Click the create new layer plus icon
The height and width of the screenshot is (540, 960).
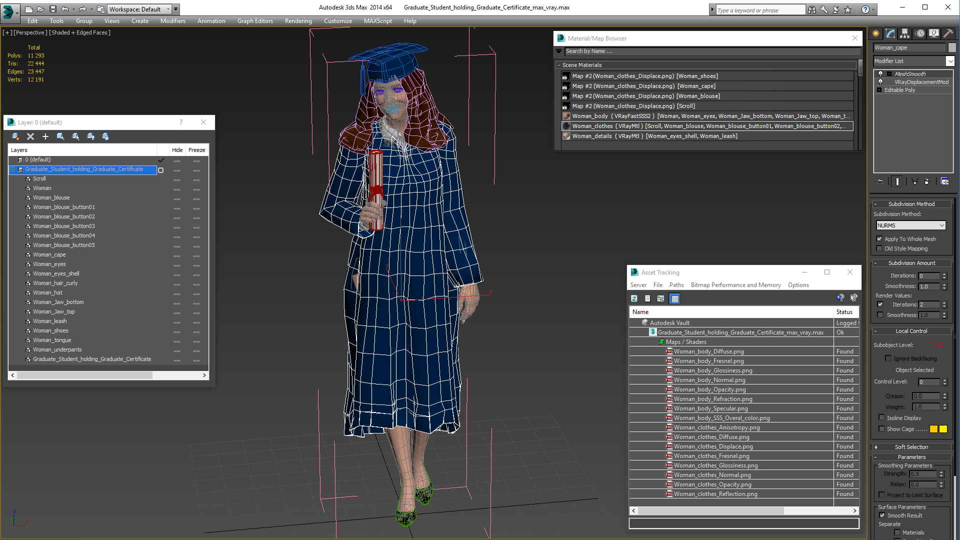(x=45, y=136)
